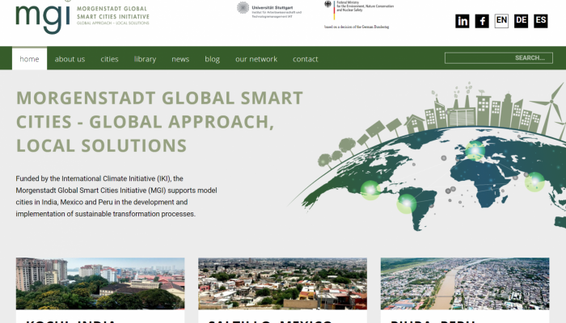Switch language to DE
The height and width of the screenshot is (323, 566).
521,21
